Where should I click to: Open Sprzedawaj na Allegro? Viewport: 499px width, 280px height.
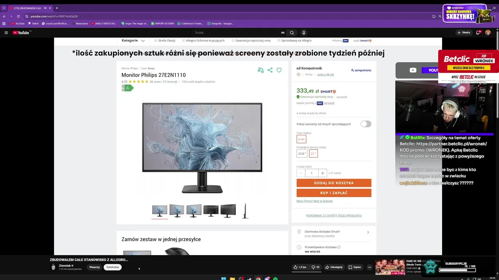pos(294,40)
